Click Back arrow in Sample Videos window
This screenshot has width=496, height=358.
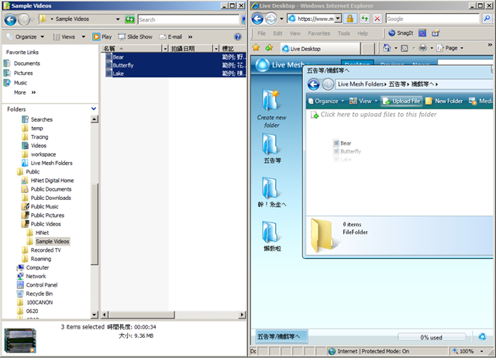pyautogui.click(x=10, y=19)
